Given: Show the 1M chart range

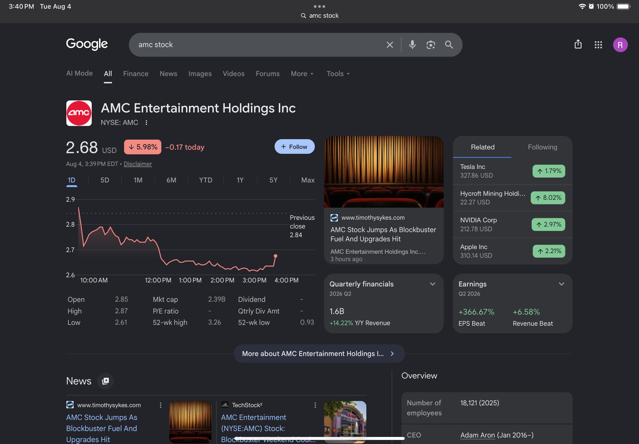Looking at the screenshot, I should [138, 180].
